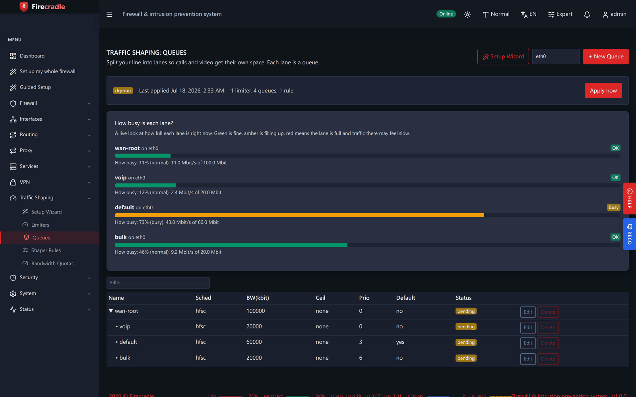Click the Apply now button
The image size is (636, 397).
(603, 91)
